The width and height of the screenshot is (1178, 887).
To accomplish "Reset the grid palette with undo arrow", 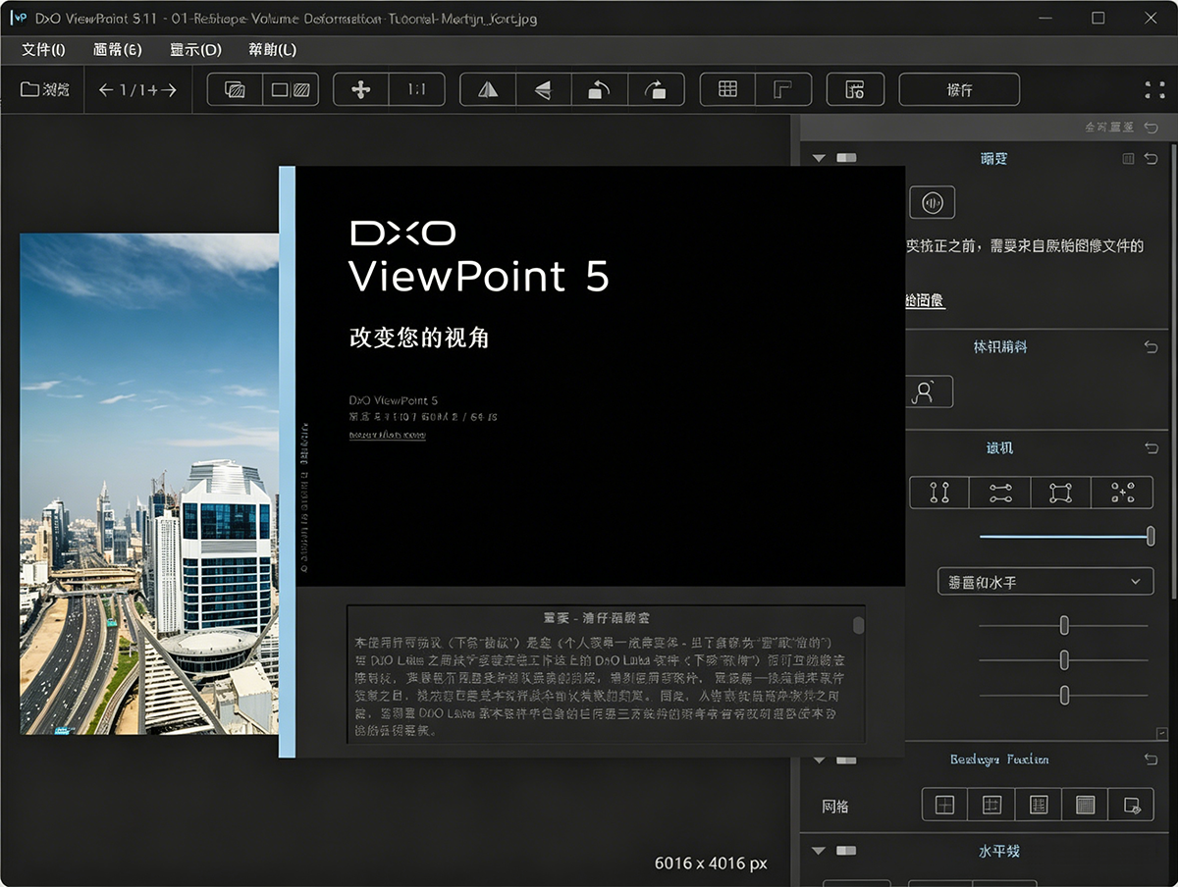I will pos(1151,759).
